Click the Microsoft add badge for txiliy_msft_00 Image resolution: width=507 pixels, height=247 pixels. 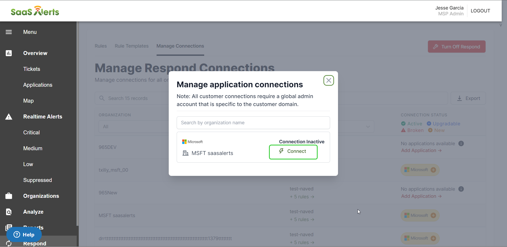coord(420,170)
